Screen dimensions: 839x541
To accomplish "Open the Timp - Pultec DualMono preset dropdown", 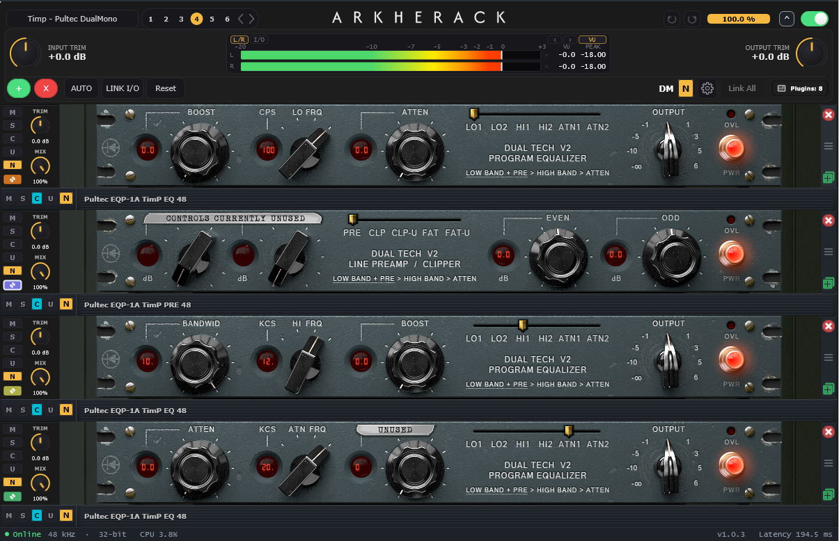I will click(72, 19).
